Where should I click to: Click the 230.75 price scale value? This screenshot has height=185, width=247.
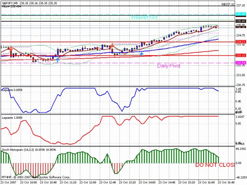tap(241, 85)
